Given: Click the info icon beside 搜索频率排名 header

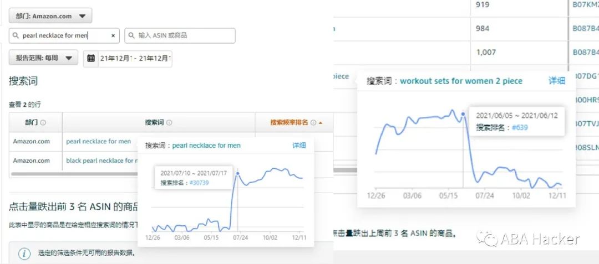Looking at the screenshot, I should (313, 123).
